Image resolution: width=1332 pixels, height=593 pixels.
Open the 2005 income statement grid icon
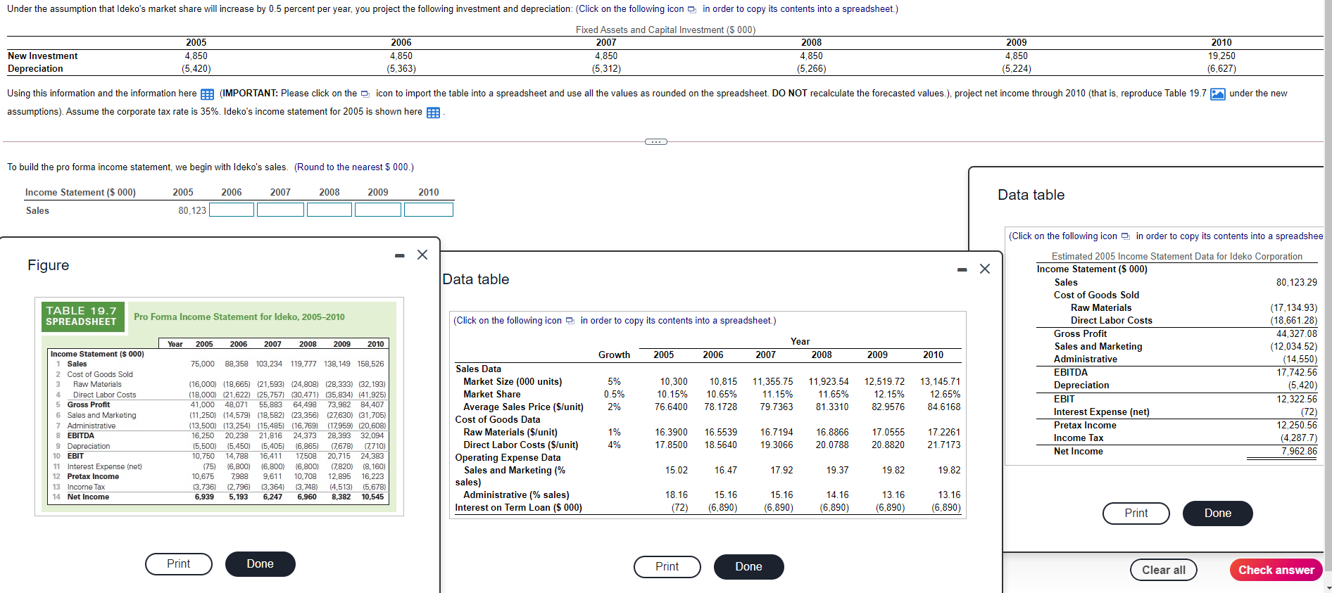coord(433,113)
